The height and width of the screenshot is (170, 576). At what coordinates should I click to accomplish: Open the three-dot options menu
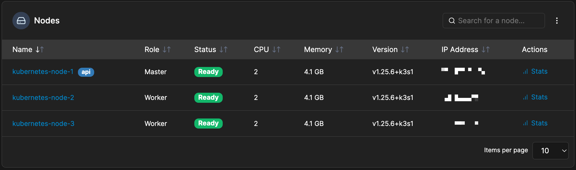click(557, 21)
